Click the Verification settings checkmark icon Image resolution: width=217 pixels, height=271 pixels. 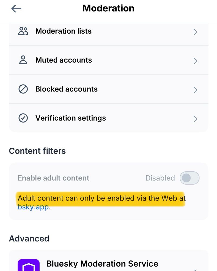pos(23,118)
